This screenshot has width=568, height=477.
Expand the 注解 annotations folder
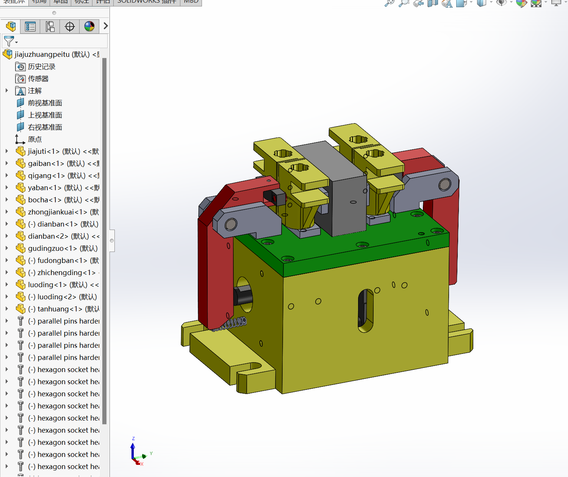click(7, 91)
